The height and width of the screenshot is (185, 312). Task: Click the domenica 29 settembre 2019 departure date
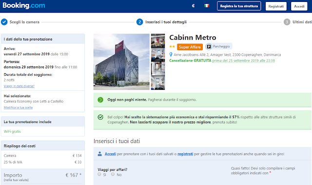(29, 67)
